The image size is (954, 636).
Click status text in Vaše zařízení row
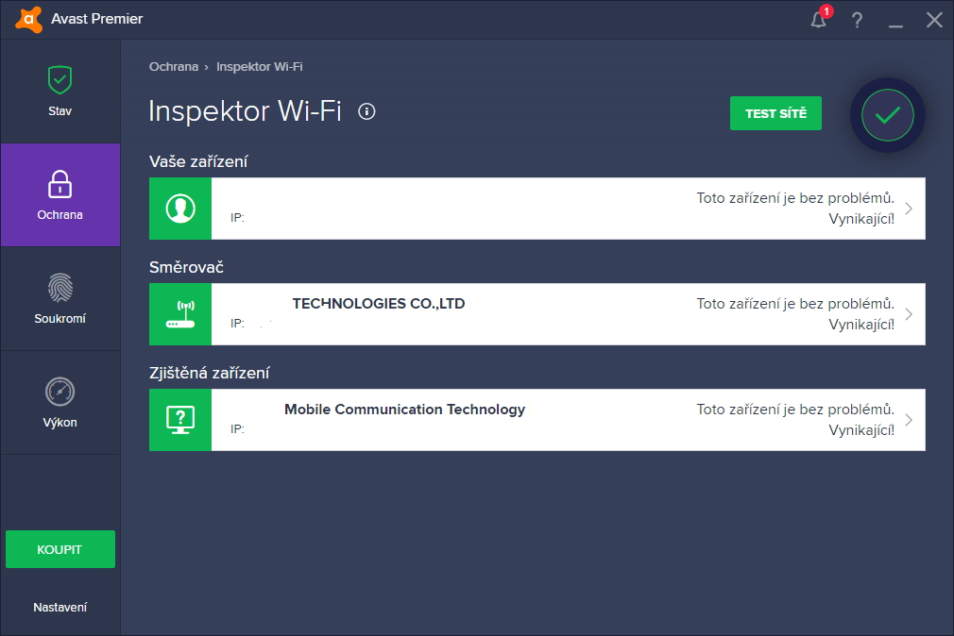point(795,209)
